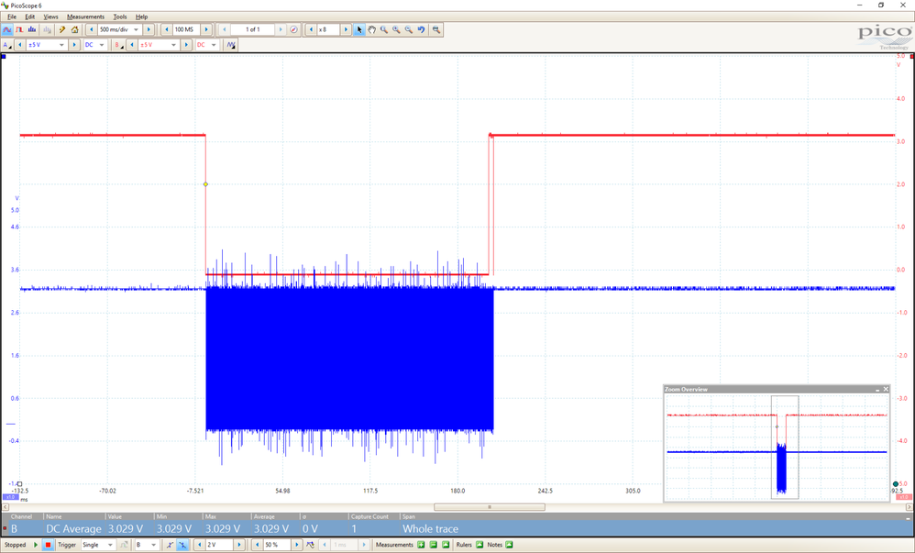Edit the selected measurement
The height and width of the screenshot is (553, 915).
(x=434, y=545)
